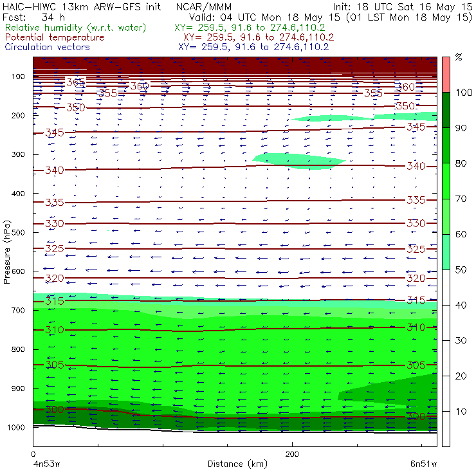Image resolution: width=476 pixels, height=476 pixels.
Task: Pick the 70–80% bright green colorbar segment
Action: pos(446,181)
